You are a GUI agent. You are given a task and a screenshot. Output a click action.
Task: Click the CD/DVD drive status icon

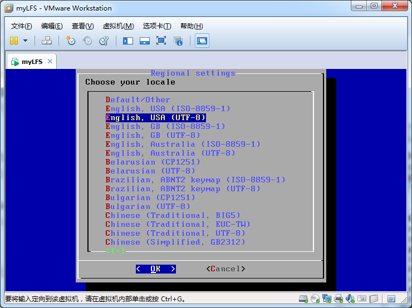[x=315, y=299]
